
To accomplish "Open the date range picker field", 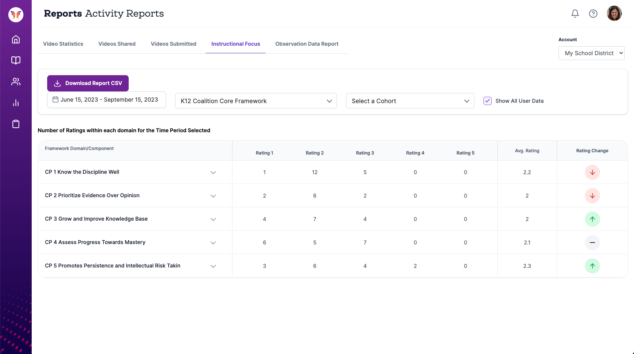I will pos(106,100).
